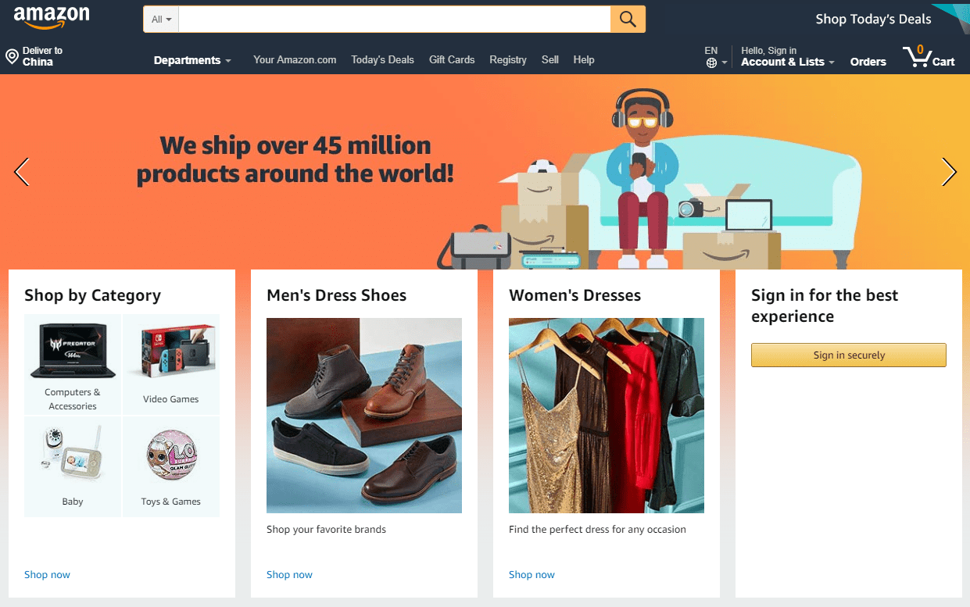Go to previous banner slide arrow

pos(22,172)
